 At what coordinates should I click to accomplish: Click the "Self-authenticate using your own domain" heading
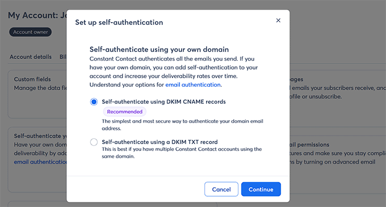[x=159, y=49]
